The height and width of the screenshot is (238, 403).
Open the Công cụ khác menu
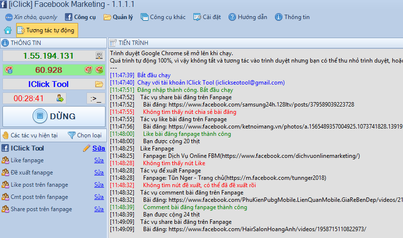tap(163, 17)
